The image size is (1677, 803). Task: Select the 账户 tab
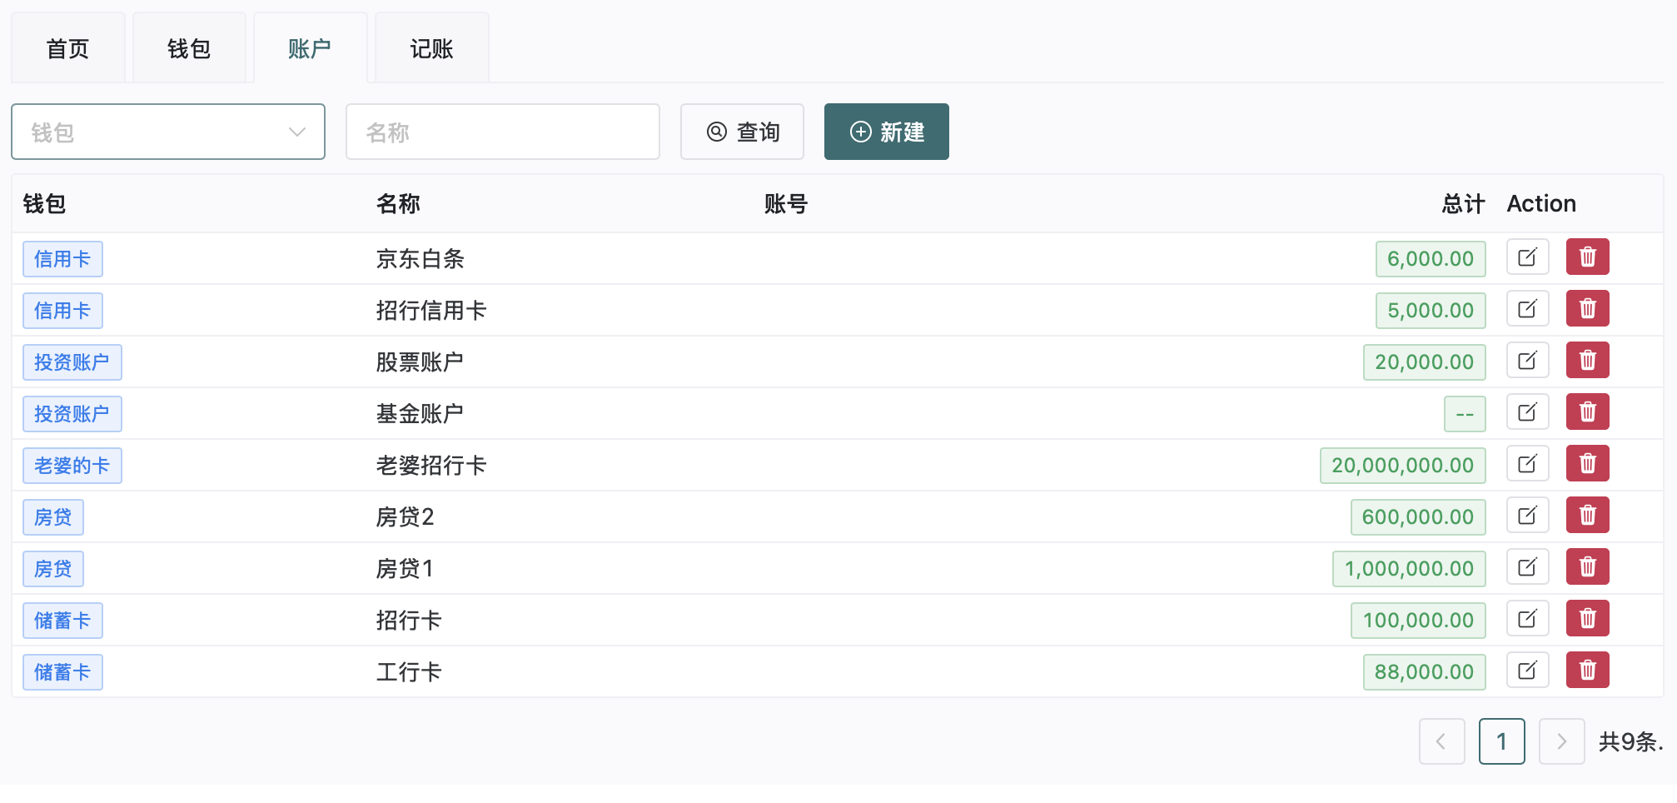310,48
